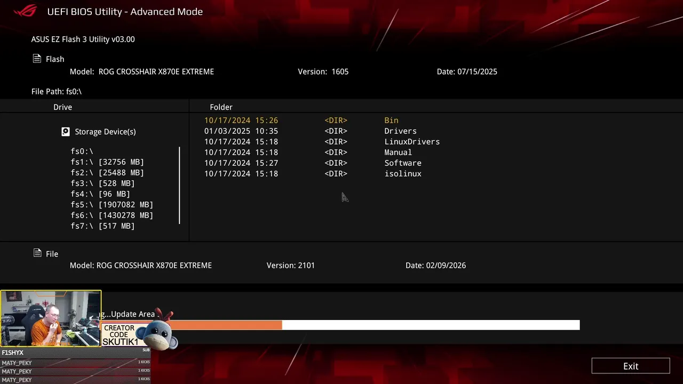
Task: Click the file Version: 2101 text
Action: pyautogui.click(x=291, y=265)
